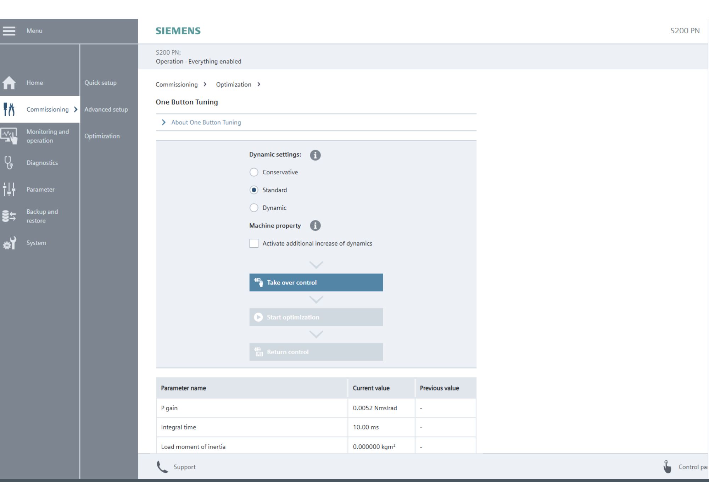Click the P gain parameter row
This screenshot has height=501, width=709.
tap(316, 408)
